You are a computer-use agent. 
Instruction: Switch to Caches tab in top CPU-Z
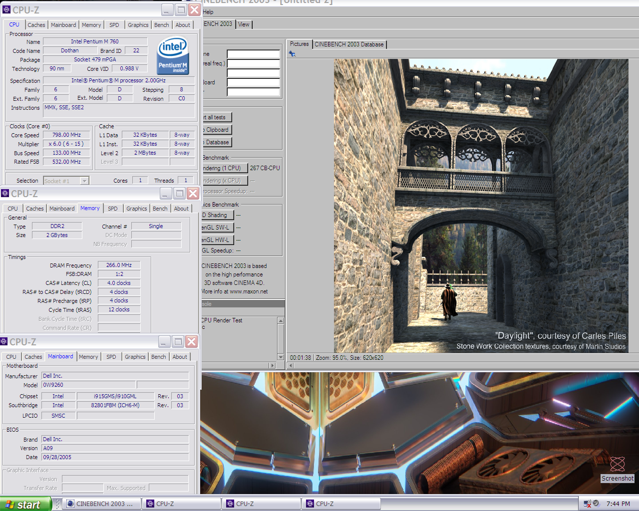tap(36, 25)
